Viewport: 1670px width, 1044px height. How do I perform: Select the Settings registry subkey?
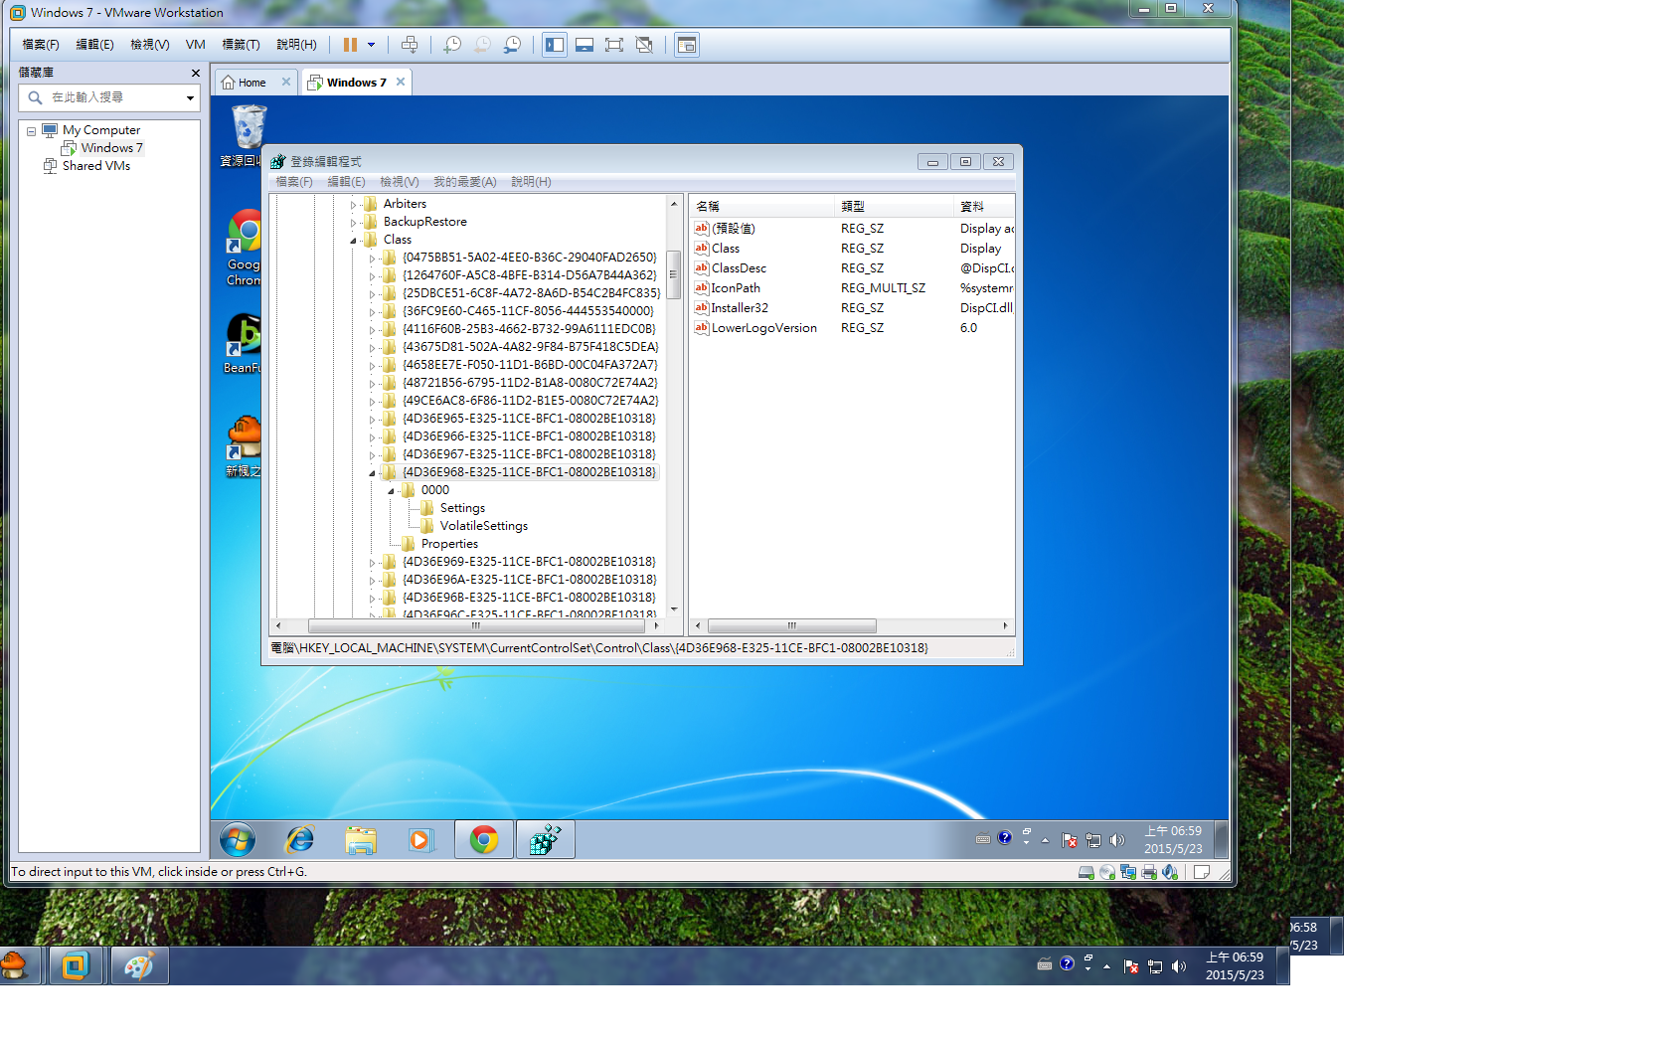pos(462,508)
